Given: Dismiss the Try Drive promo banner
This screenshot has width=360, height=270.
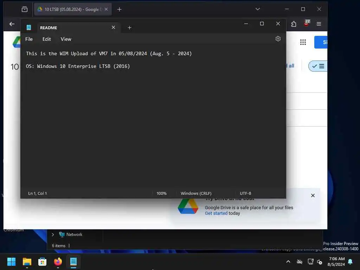Looking at the screenshot, I should point(313,195).
